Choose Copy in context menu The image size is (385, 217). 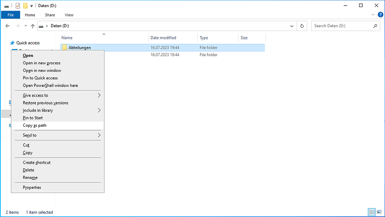coord(58,153)
